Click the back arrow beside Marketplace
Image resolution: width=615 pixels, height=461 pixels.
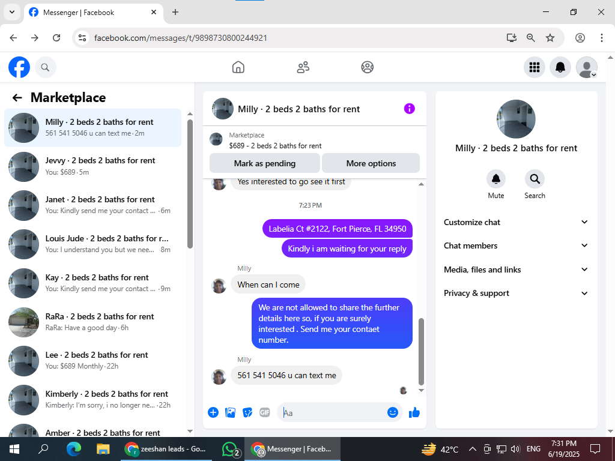tap(17, 98)
